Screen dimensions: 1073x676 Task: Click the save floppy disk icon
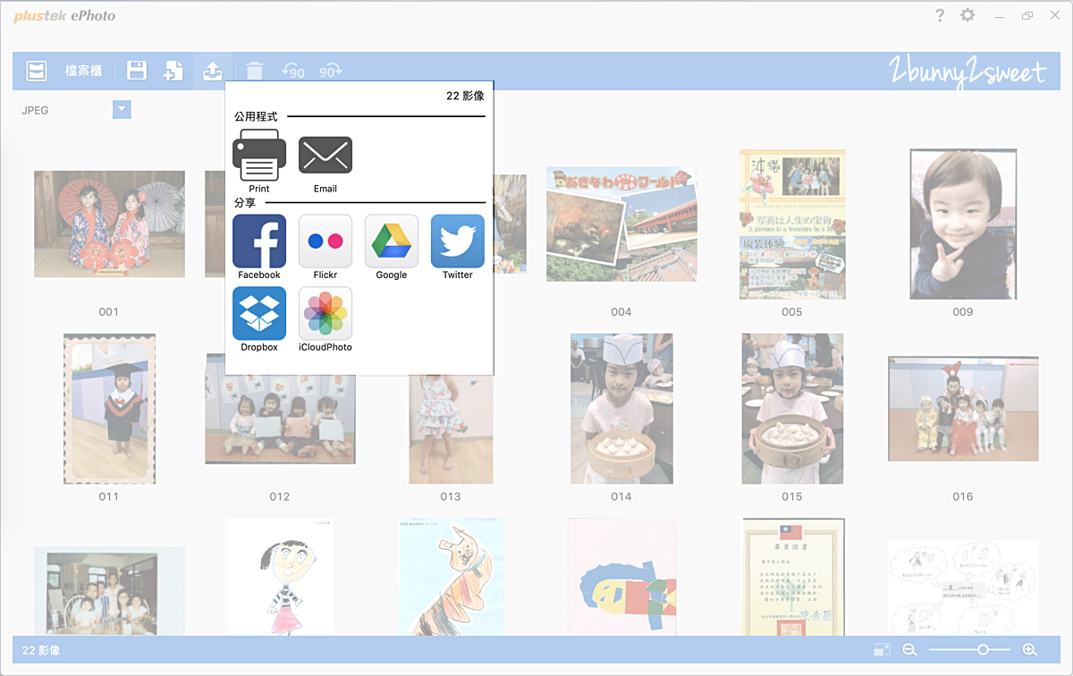point(137,71)
